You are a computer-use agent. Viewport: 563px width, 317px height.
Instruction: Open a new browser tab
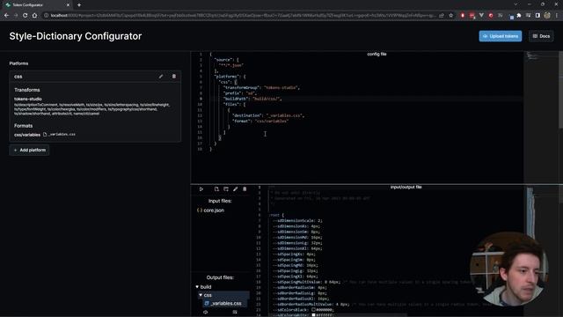(79, 5)
